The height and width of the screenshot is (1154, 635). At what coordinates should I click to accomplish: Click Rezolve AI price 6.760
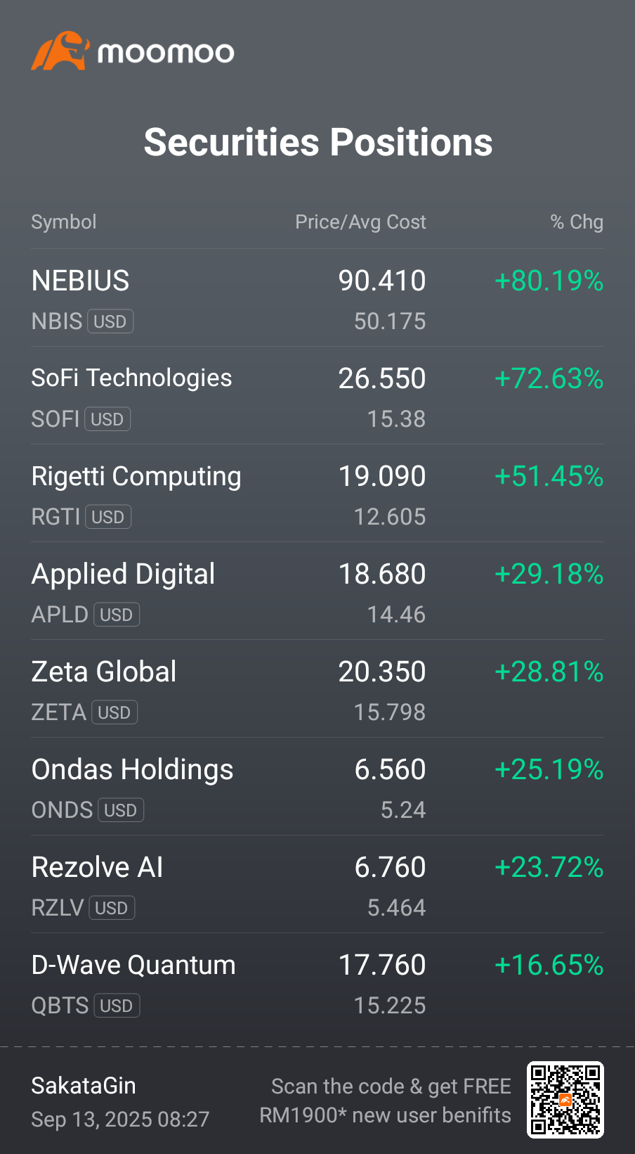391,867
